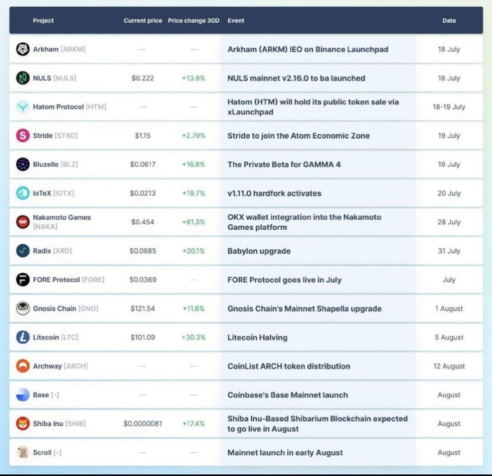Click the FORE Protocol black logo
This screenshot has width=492, height=476.
[23, 280]
